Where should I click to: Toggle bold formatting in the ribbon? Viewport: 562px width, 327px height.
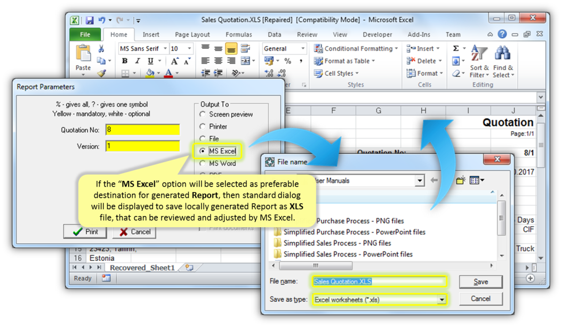point(125,61)
